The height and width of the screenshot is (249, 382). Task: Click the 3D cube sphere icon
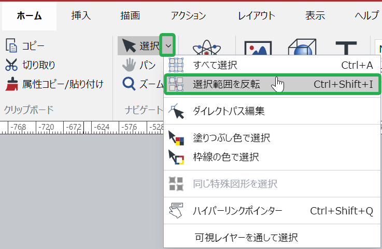tap(302, 47)
